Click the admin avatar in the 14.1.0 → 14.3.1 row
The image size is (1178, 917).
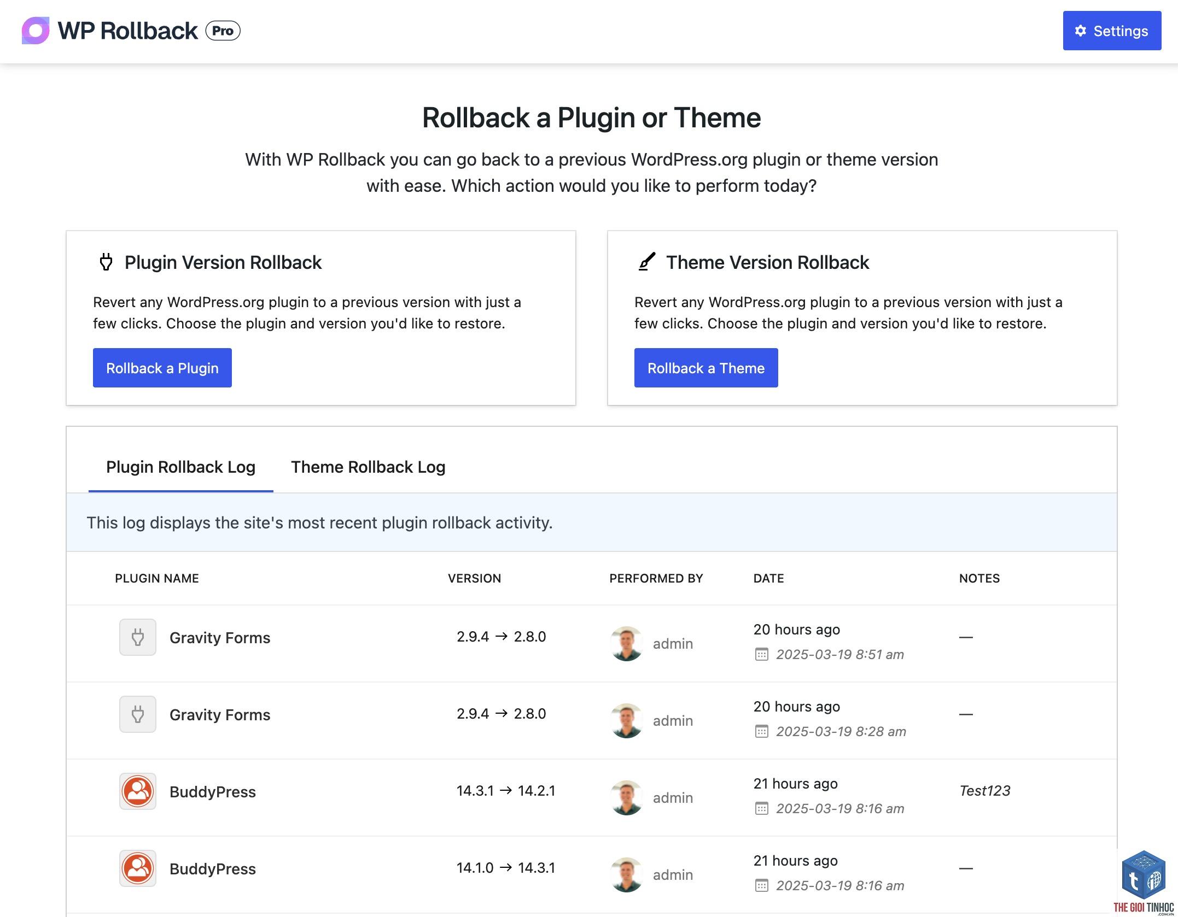627,875
